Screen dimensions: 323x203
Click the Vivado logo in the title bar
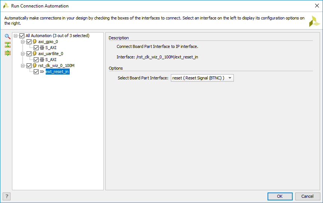[6, 6]
